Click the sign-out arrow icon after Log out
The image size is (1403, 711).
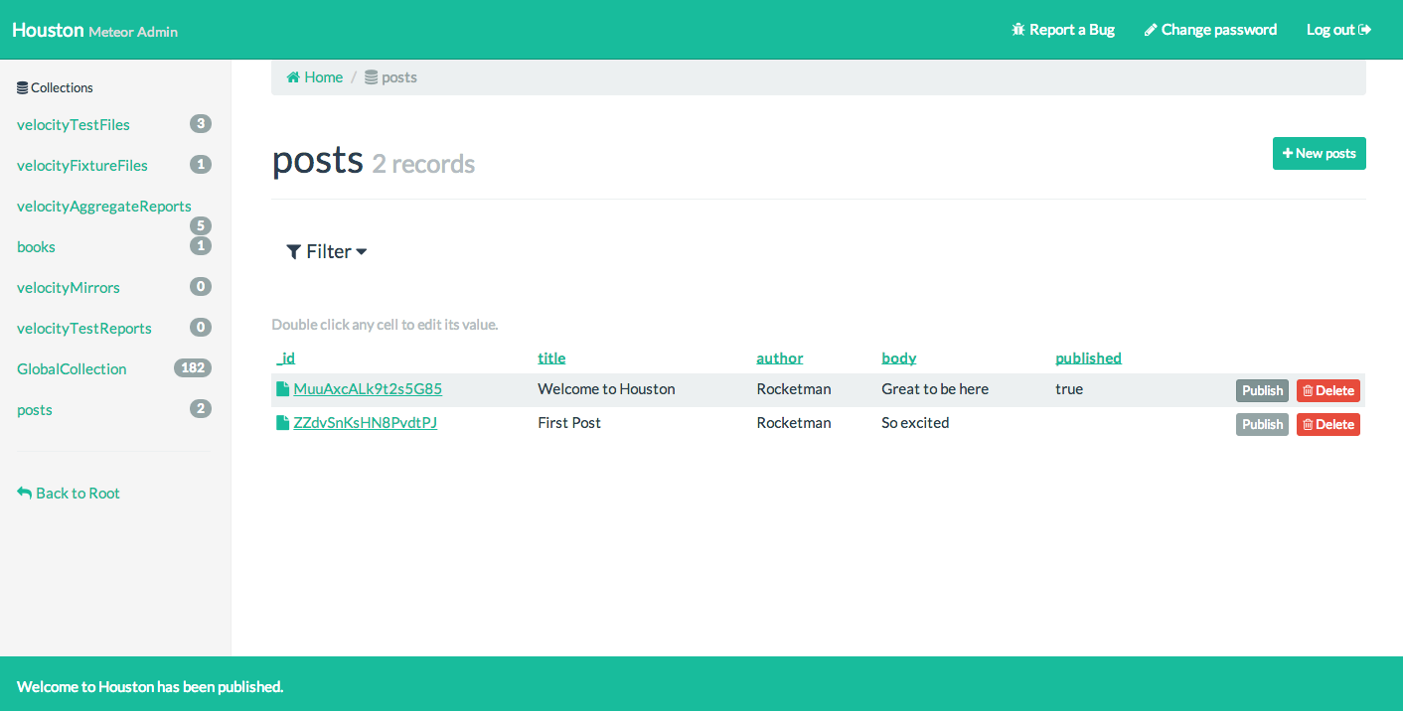pyautogui.click(x=1365, y=30)
